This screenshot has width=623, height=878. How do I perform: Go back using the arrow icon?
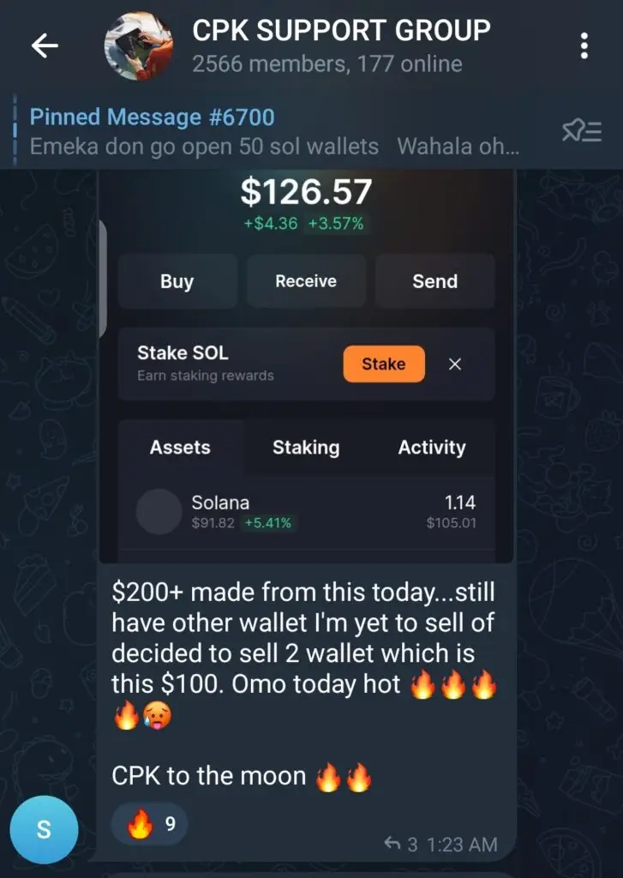(x=45, y=45)
